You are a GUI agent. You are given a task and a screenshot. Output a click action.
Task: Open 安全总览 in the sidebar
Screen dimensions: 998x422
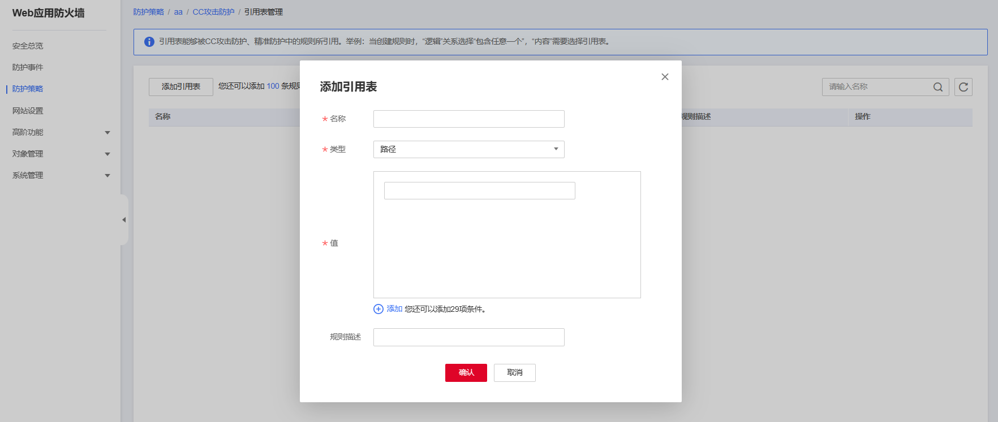(28, 46)
